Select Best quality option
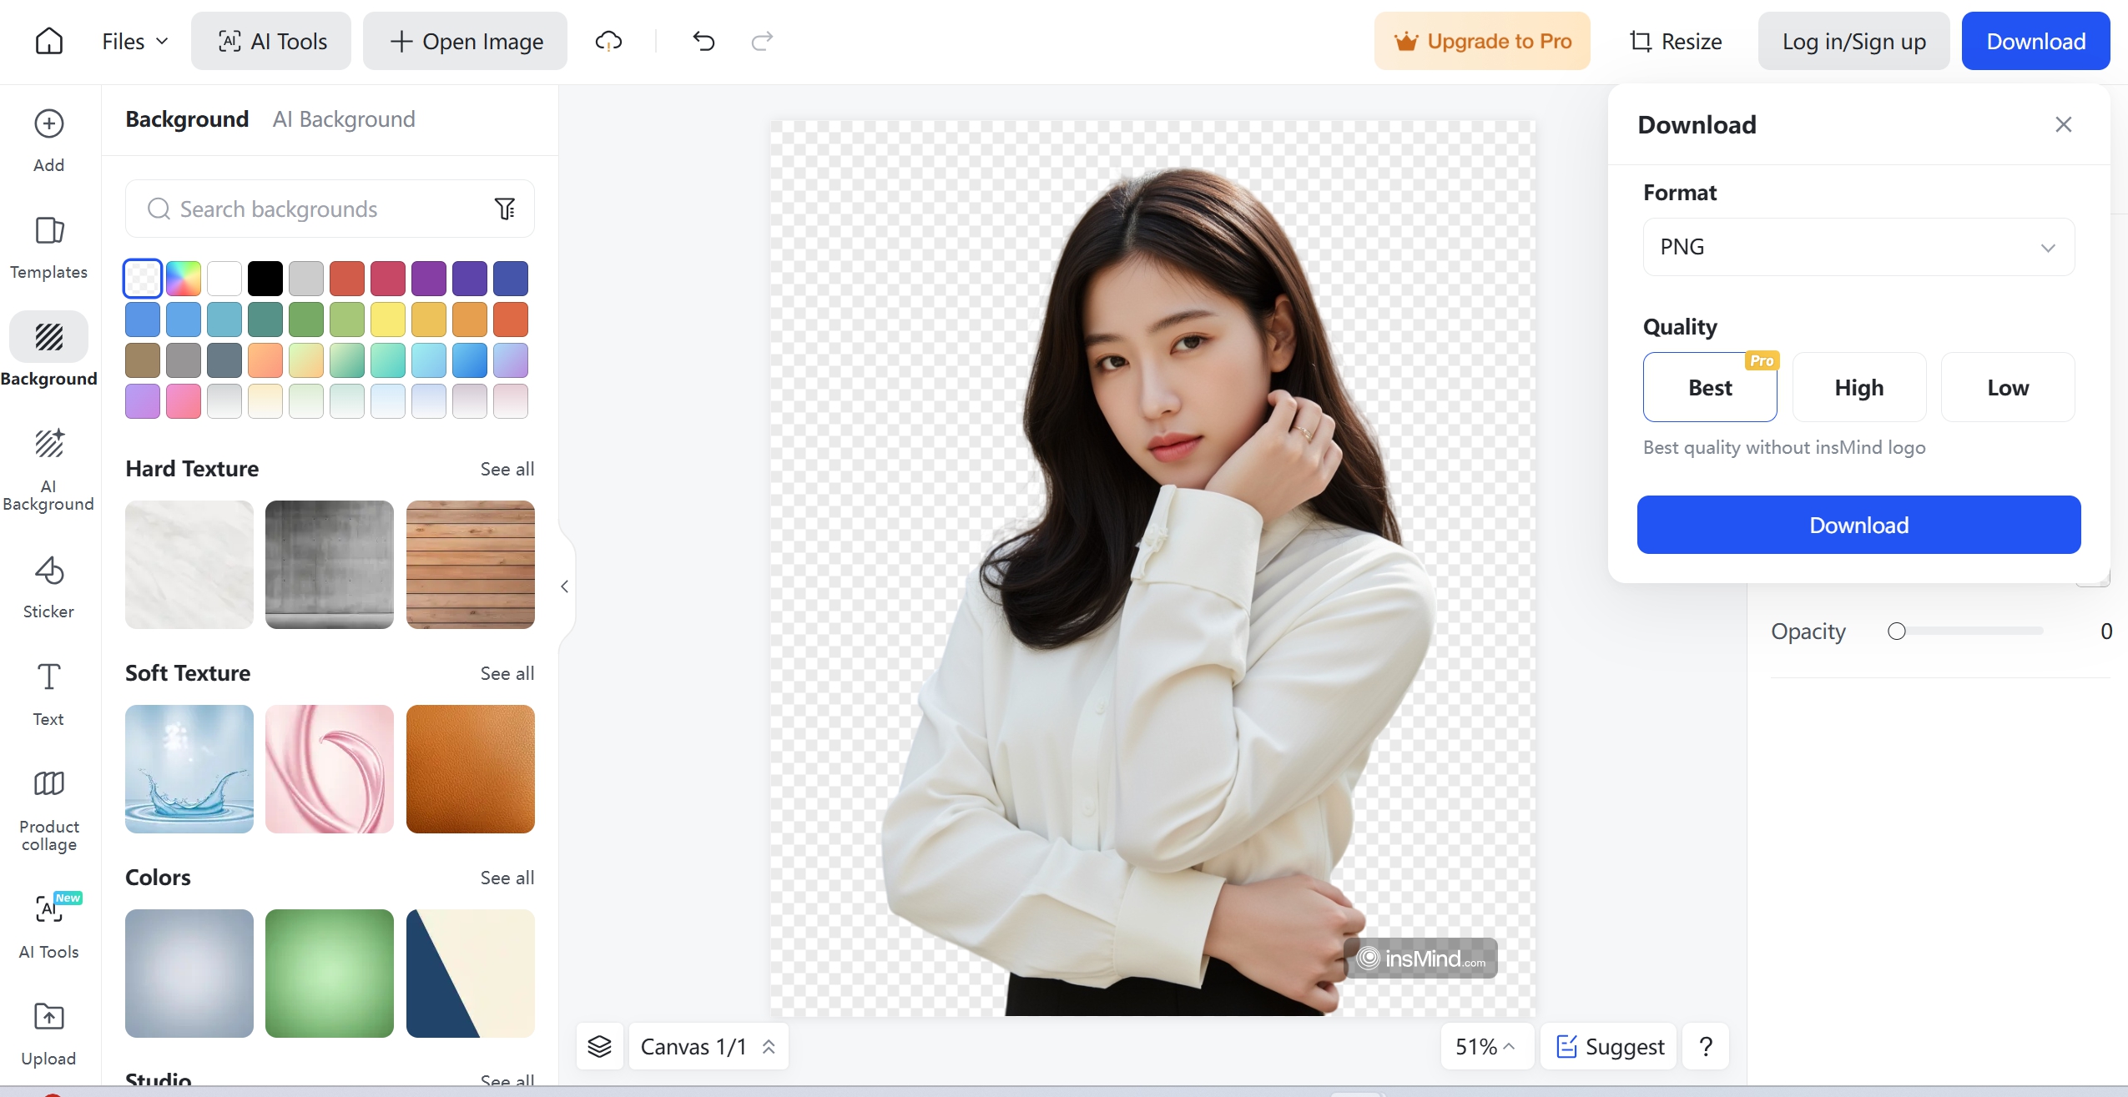Viewport: 2128px width, 1097px height. tap(1709, 386)
